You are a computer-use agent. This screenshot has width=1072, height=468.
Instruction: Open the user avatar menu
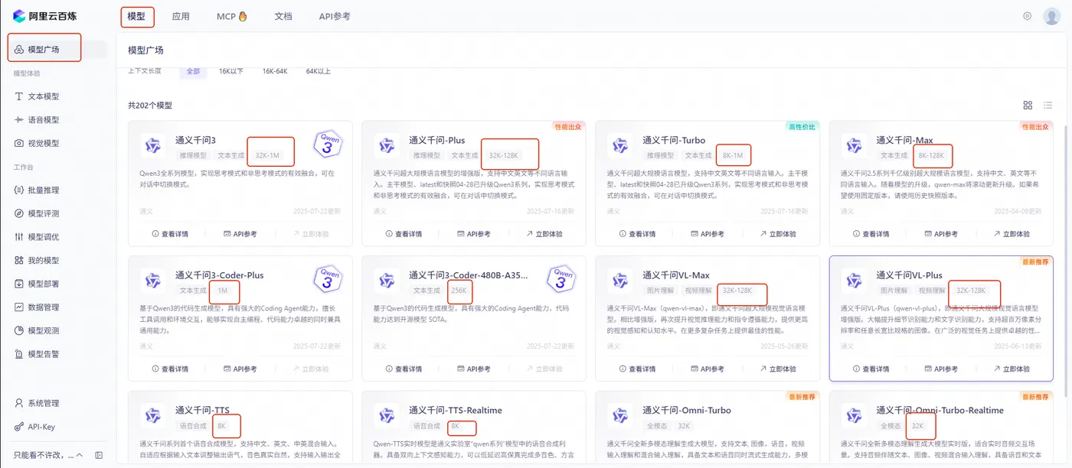[x=1052, y=16]
